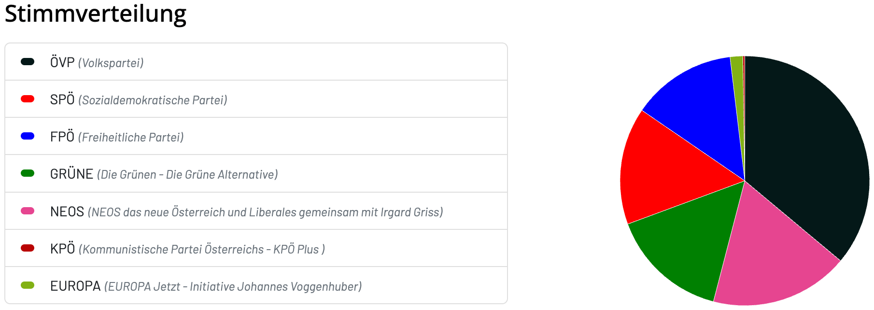Click the SPÖ red legend color marker
Viewport: 874px width, 310px height.
28,99
